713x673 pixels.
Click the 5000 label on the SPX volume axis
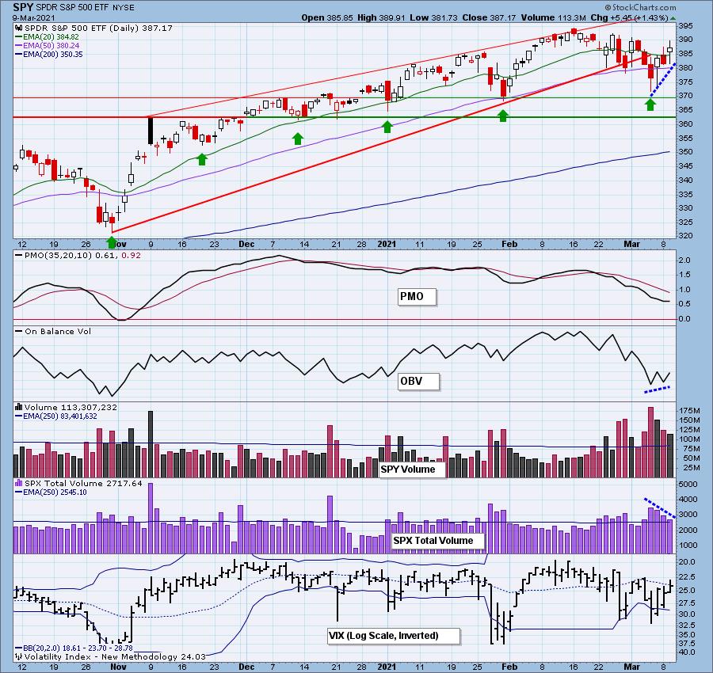[688, 484]
